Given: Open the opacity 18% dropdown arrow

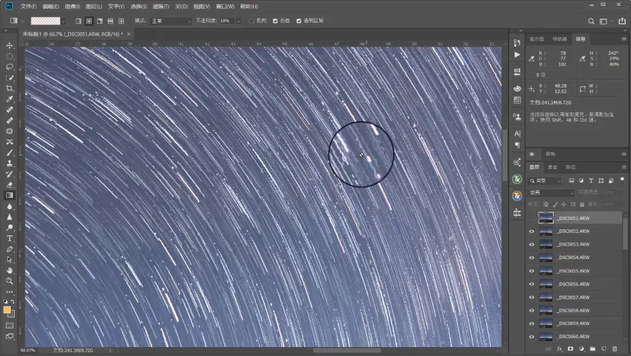Looking at the screenshot, I should click(238, 21).
